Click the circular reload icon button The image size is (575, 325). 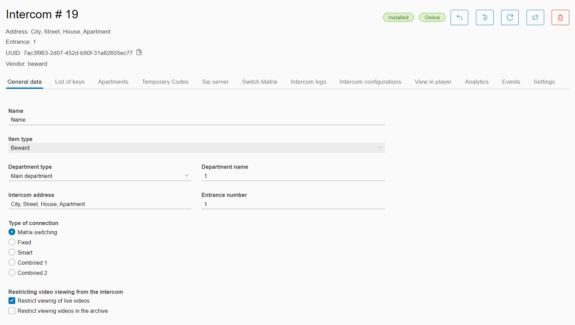pos(510,18)
